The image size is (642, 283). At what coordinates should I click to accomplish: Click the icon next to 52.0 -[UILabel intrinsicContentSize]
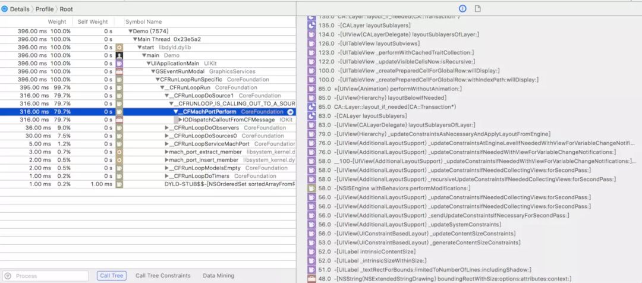[x=311, y=251]
